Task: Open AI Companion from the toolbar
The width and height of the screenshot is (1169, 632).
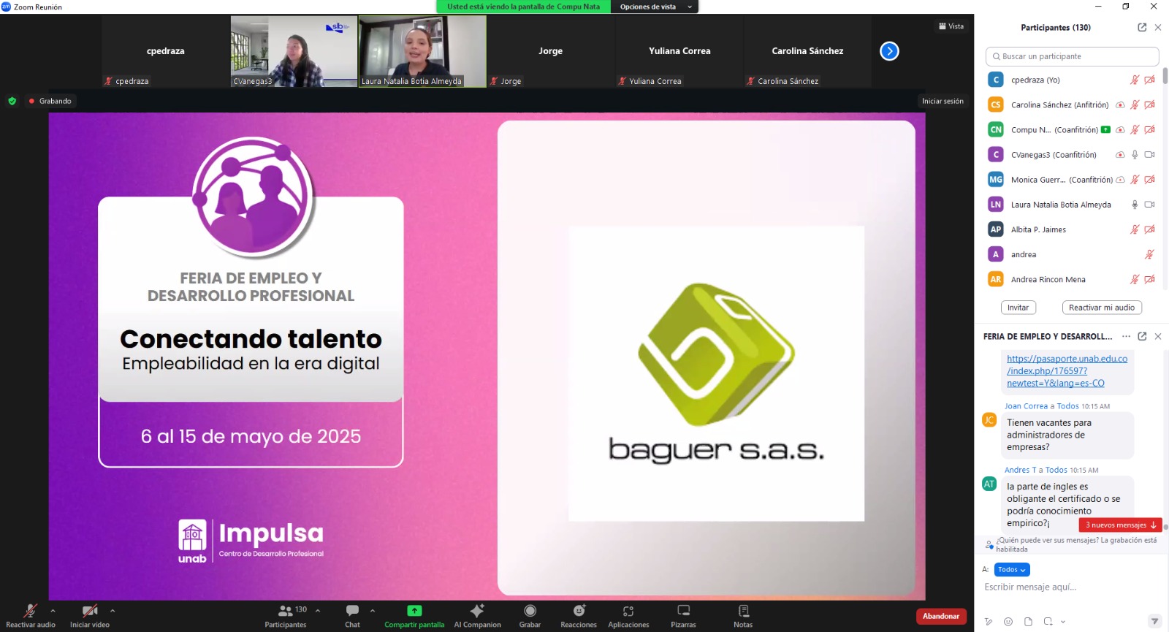Action: (x=477, y=612)
